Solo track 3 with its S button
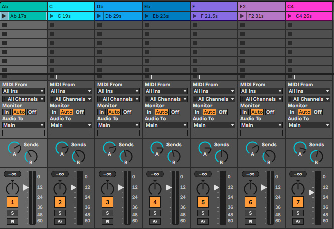Image resolution: width=334 pixels, height=229 pixels. coord(107,213)
